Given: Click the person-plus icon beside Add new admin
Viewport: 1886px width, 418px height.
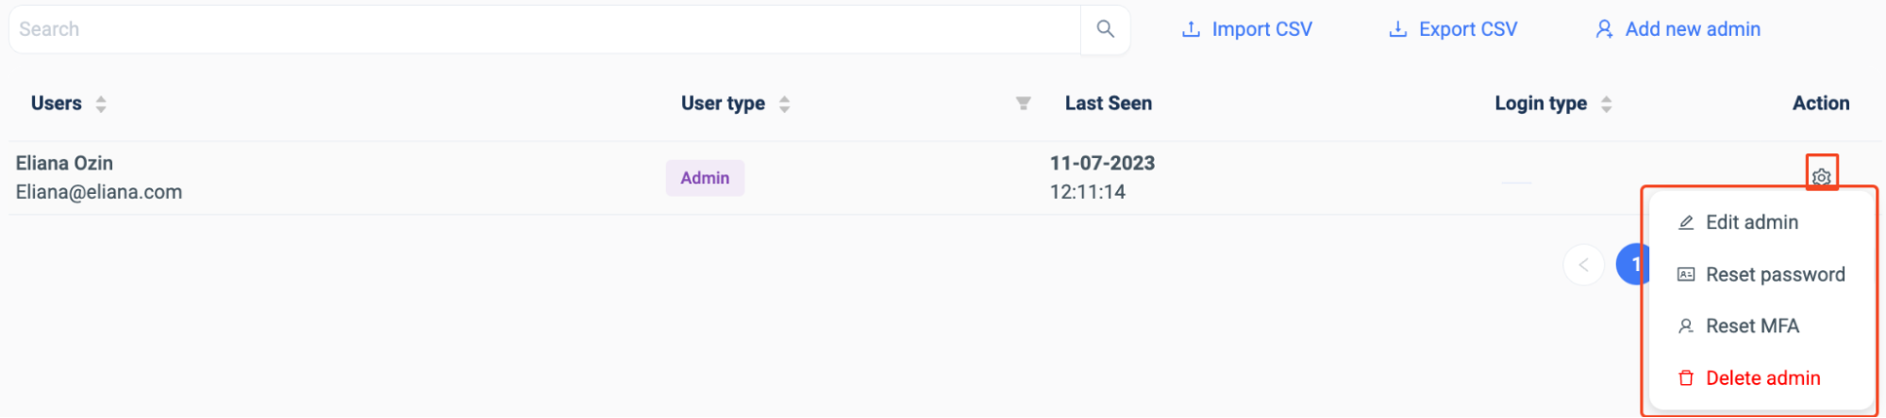Looking at the screenshot, I should pos(1604,29).
